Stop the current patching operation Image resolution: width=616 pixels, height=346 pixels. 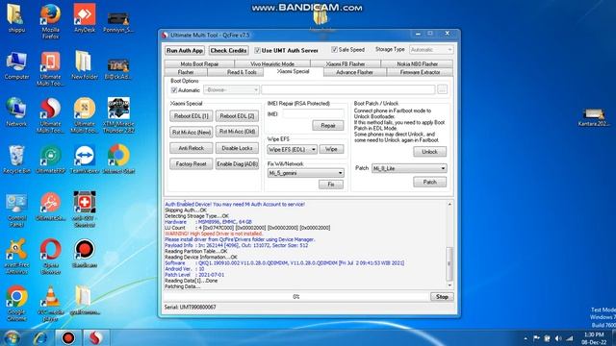click(442, 297)
